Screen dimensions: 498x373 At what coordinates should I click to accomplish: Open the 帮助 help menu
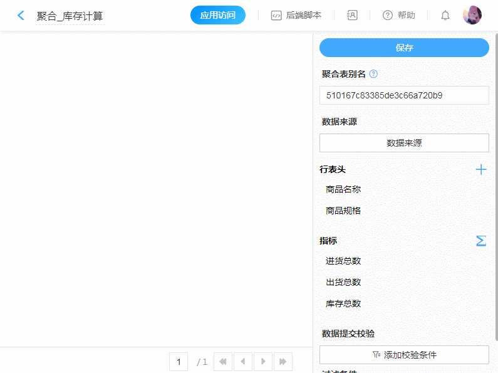[x=399, y=15]
